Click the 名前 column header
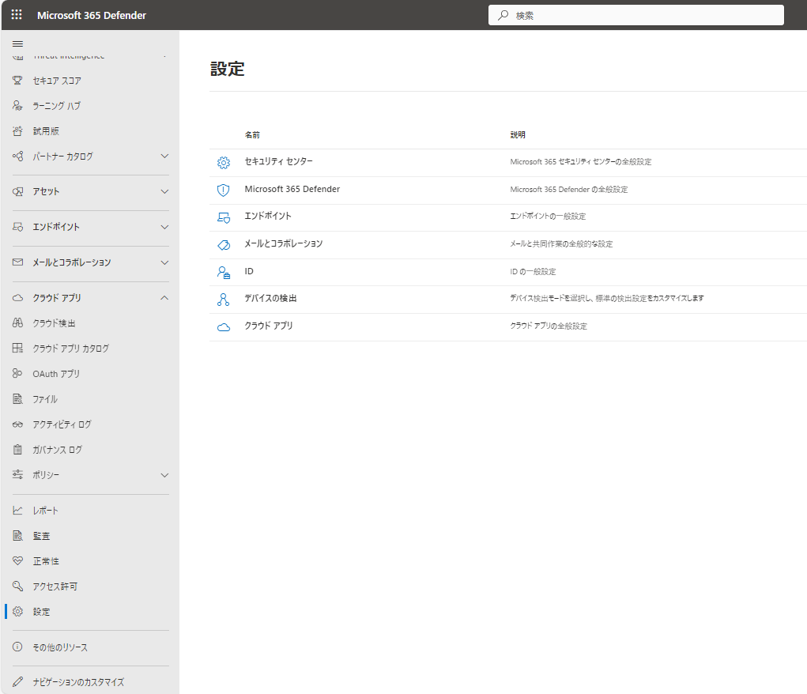Screen dimensions: 807x694 (x=252, y=134)
